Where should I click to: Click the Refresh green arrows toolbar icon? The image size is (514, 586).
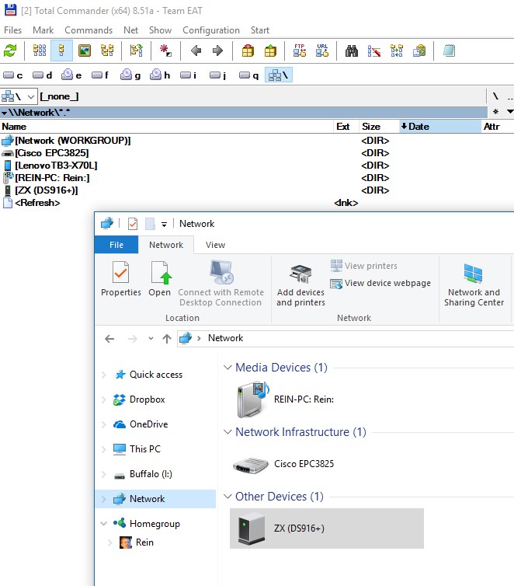coord(10,51)
